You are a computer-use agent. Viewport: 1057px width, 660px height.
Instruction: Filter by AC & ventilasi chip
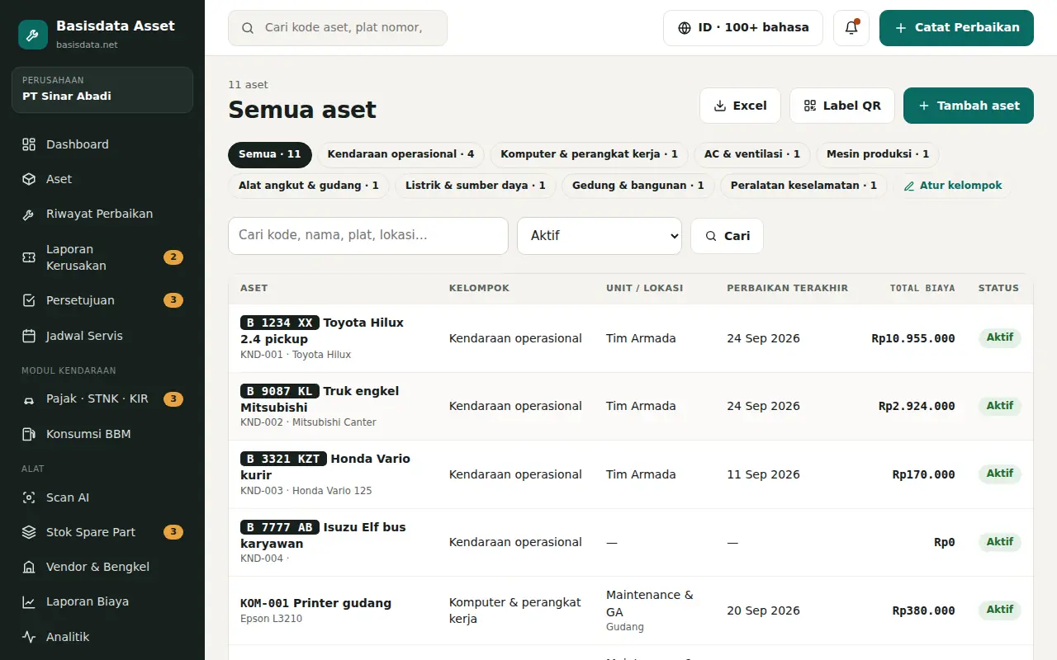[x=752, y=154]
